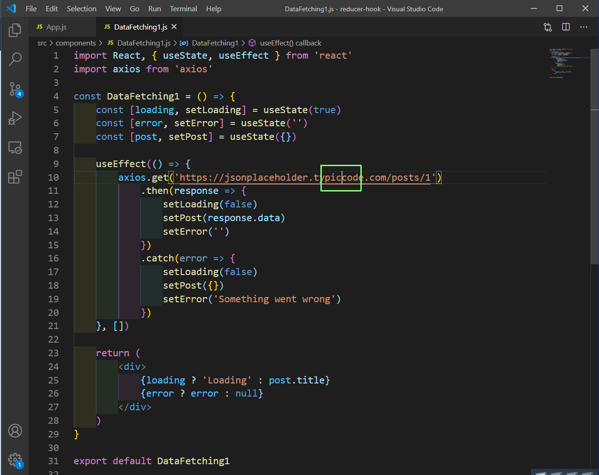Viewport: 599px width, 475px height.
Task: Click 'useEffect' in the import line
Action: coord(244,55)
